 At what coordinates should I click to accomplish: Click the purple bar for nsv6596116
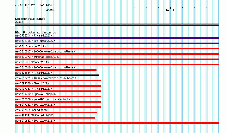[x=117, y=43]
